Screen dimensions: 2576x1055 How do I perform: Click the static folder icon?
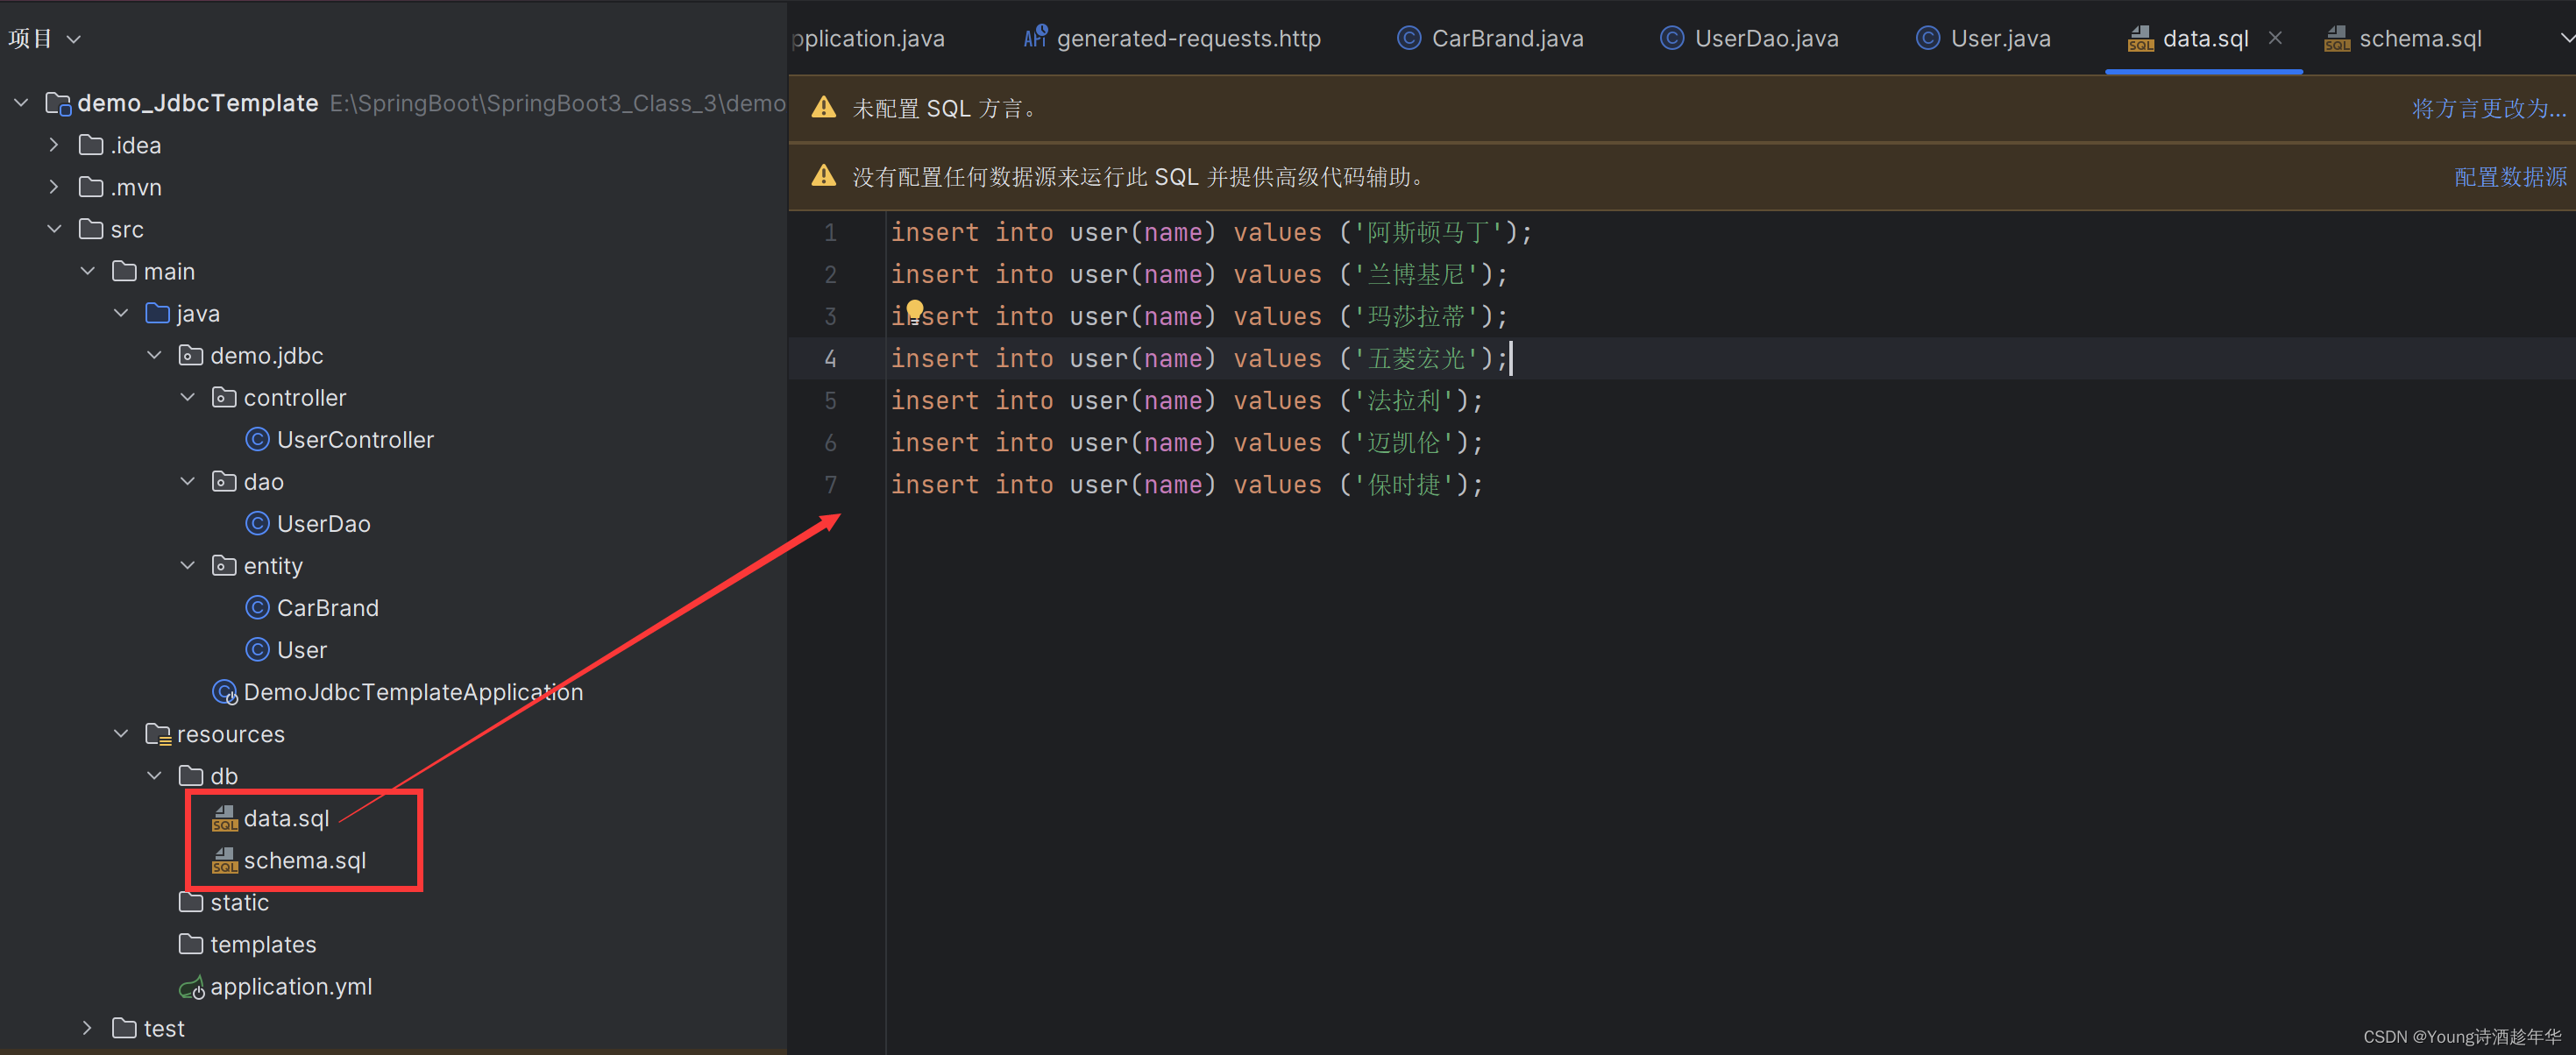(191, 902)
